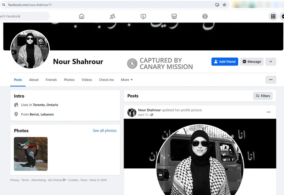Open the Cookies footer link
The height and width of the screenshot is (195, 284).
[x=73, y=180]
